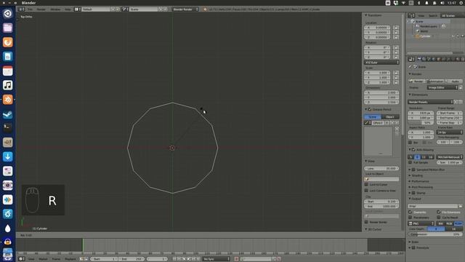Click the Audio render button

[x=453, y=81]
